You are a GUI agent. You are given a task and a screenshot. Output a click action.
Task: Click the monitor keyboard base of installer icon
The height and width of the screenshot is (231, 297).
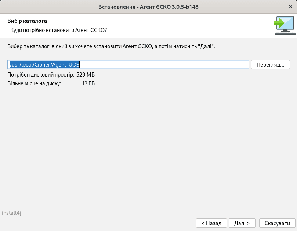pos(285,33)
